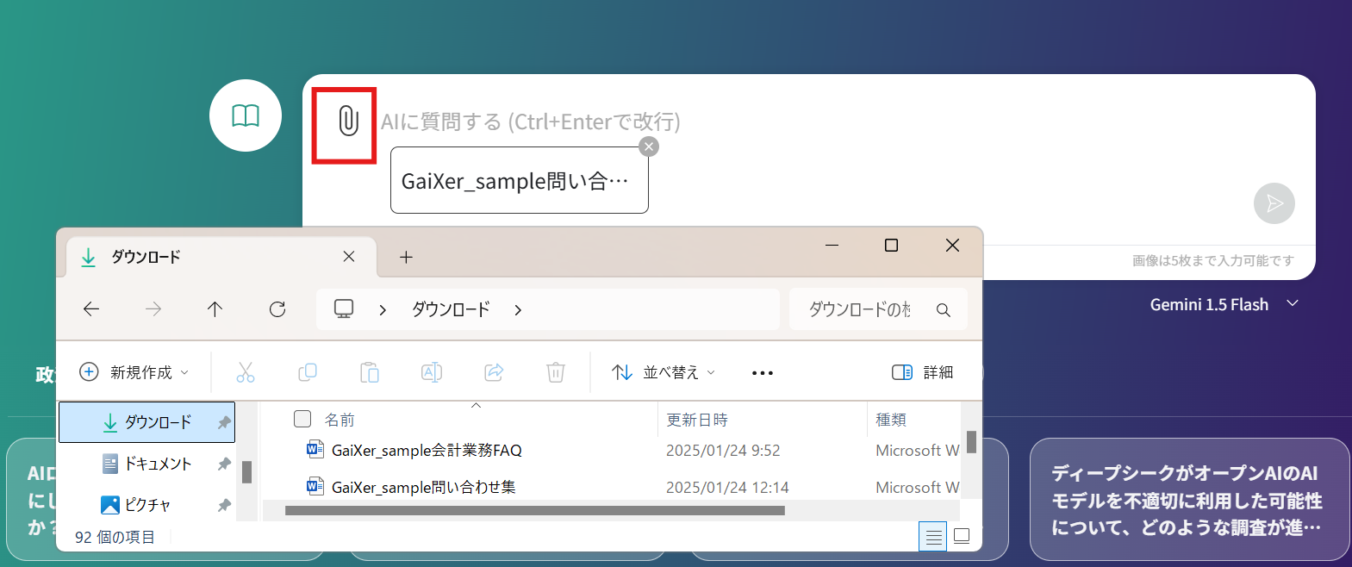Open the book library icon button
Image resolution: width=1352 pixels, height=567 pixels.
(x=246, y=115)
